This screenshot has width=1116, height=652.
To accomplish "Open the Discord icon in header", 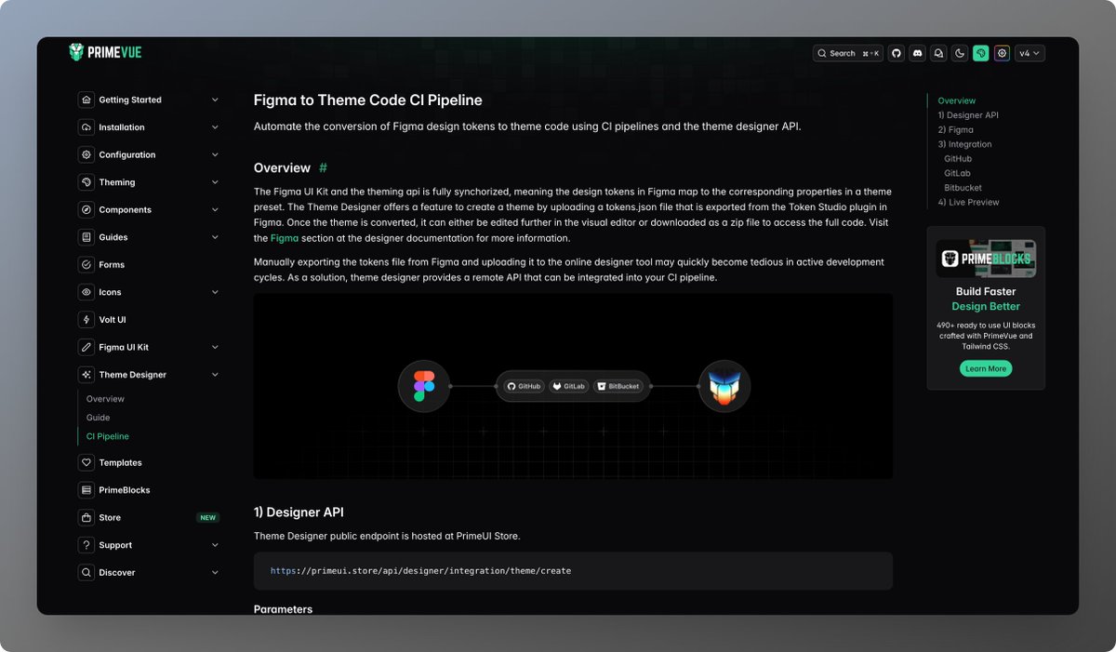I will click(x=918, y=53).
